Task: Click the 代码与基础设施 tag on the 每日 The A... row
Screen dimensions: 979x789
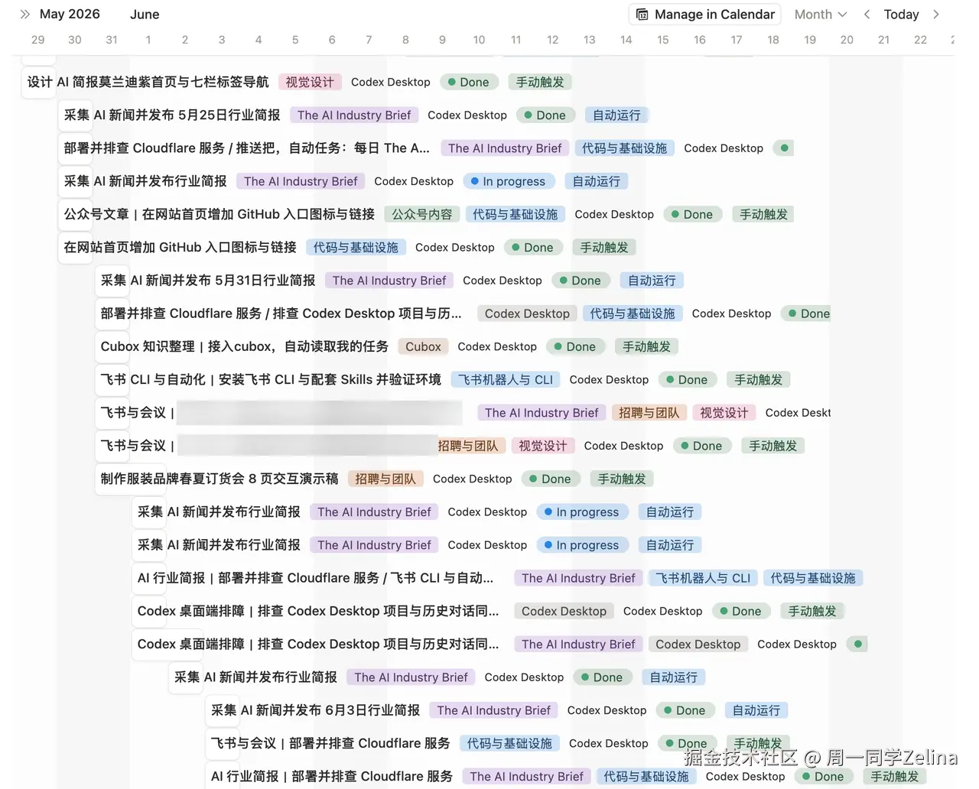Action: coord(624,148)
